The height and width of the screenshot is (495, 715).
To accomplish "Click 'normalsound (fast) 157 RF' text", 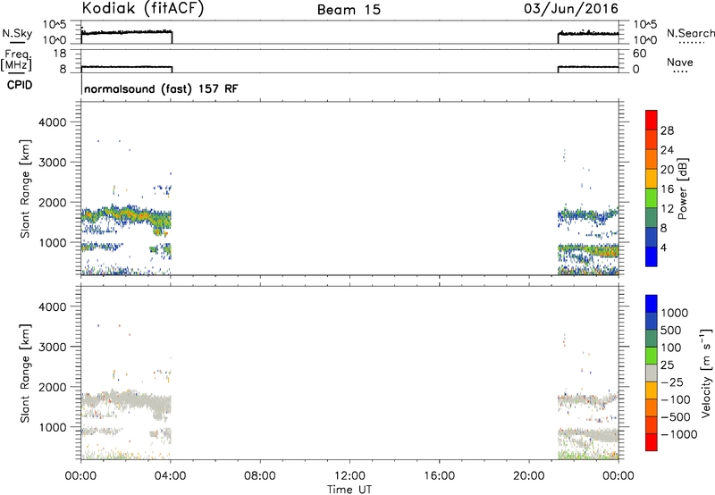I will point(161,88).
